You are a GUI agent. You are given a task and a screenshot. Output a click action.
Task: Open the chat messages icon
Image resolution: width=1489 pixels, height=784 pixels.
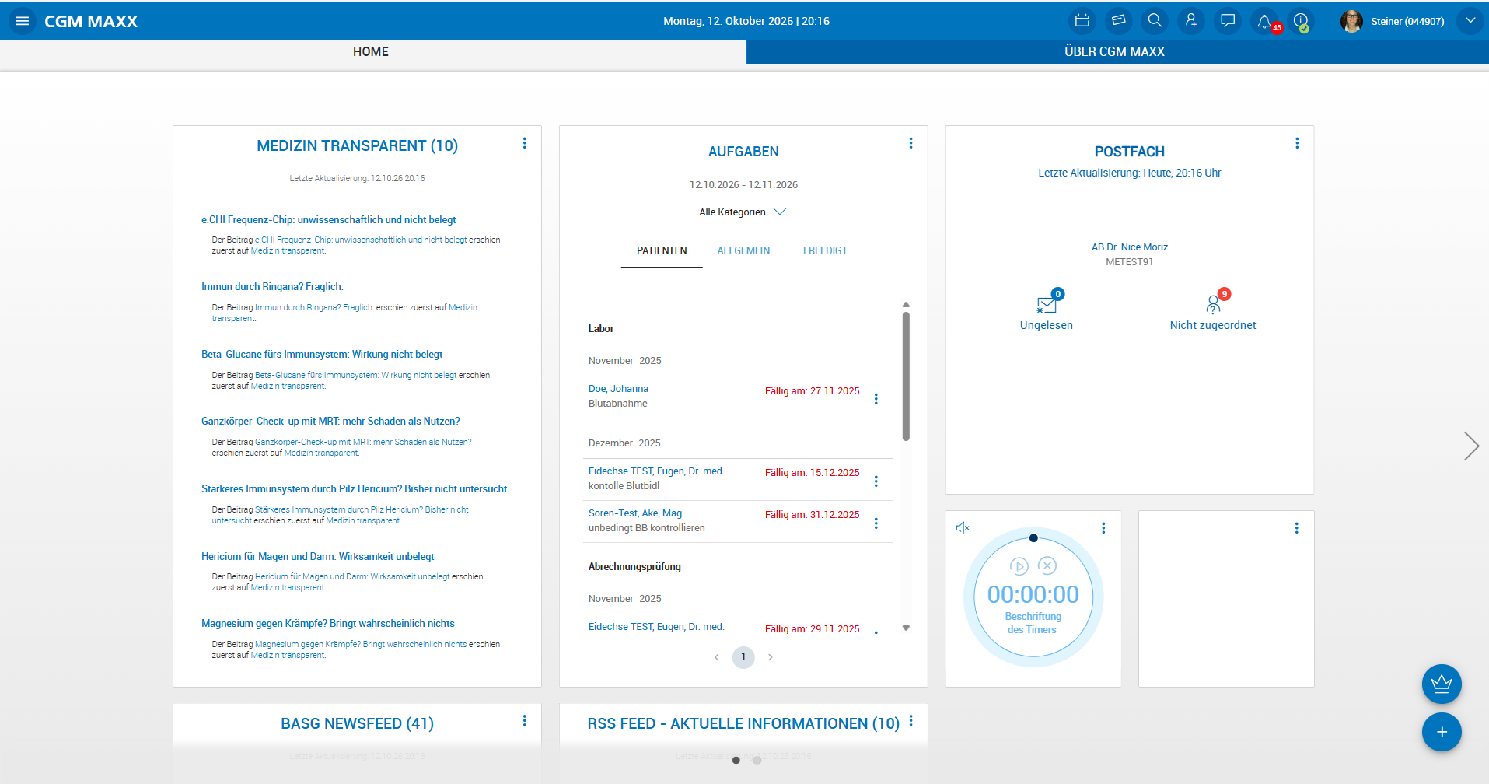coord(1228,21)
